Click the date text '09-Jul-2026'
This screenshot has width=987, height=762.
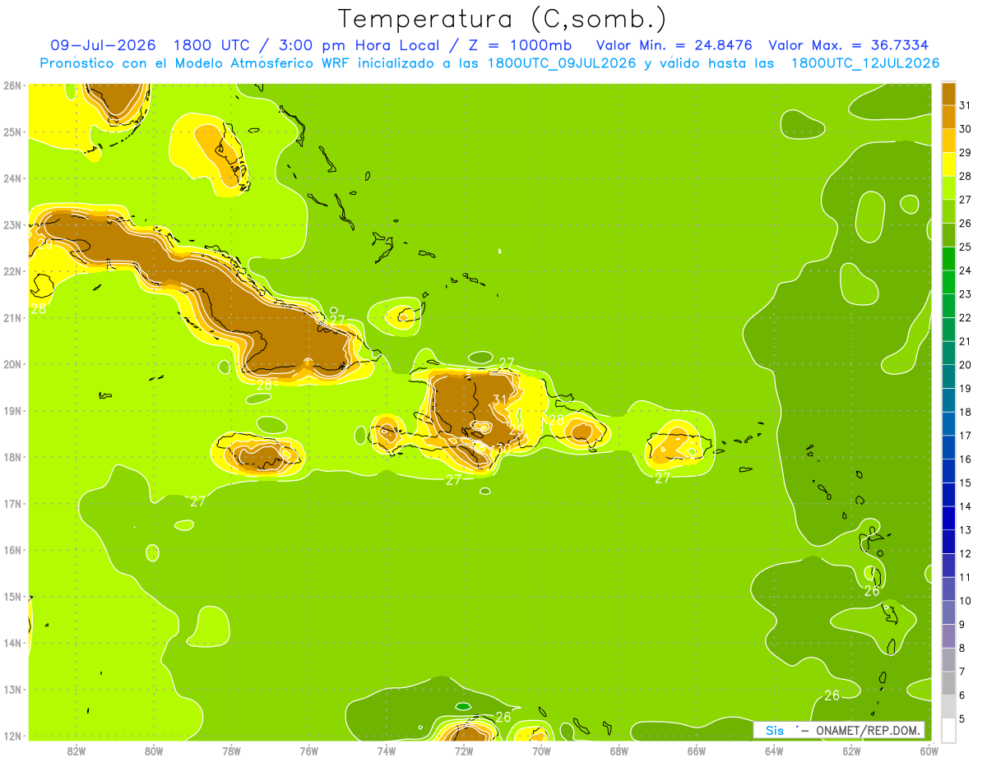click(x=103, y=45)
